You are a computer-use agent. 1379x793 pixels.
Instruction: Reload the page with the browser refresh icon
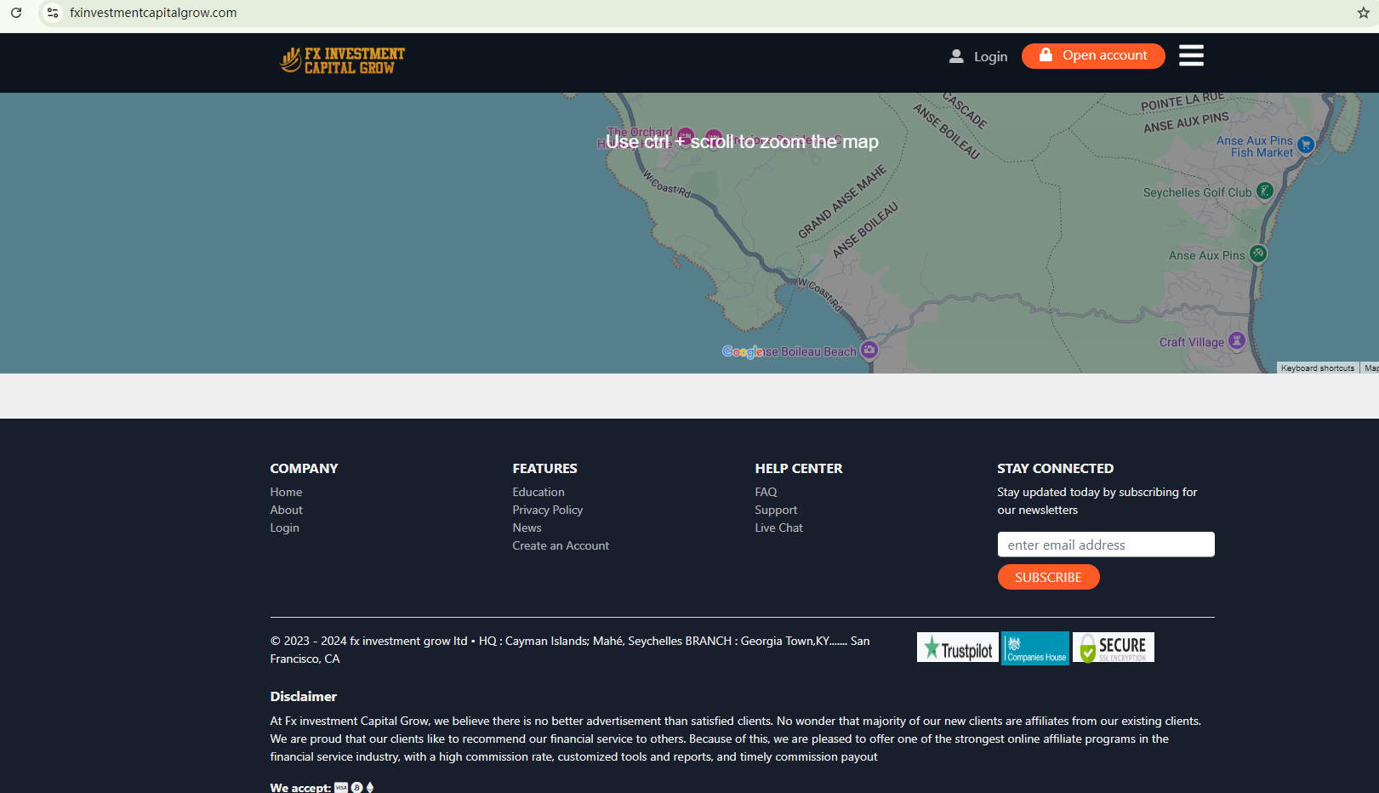[x=16, y=13]
